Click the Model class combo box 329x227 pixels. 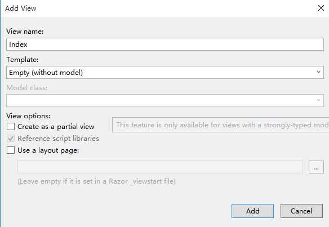pyautogui.click(x=165, y=100)
